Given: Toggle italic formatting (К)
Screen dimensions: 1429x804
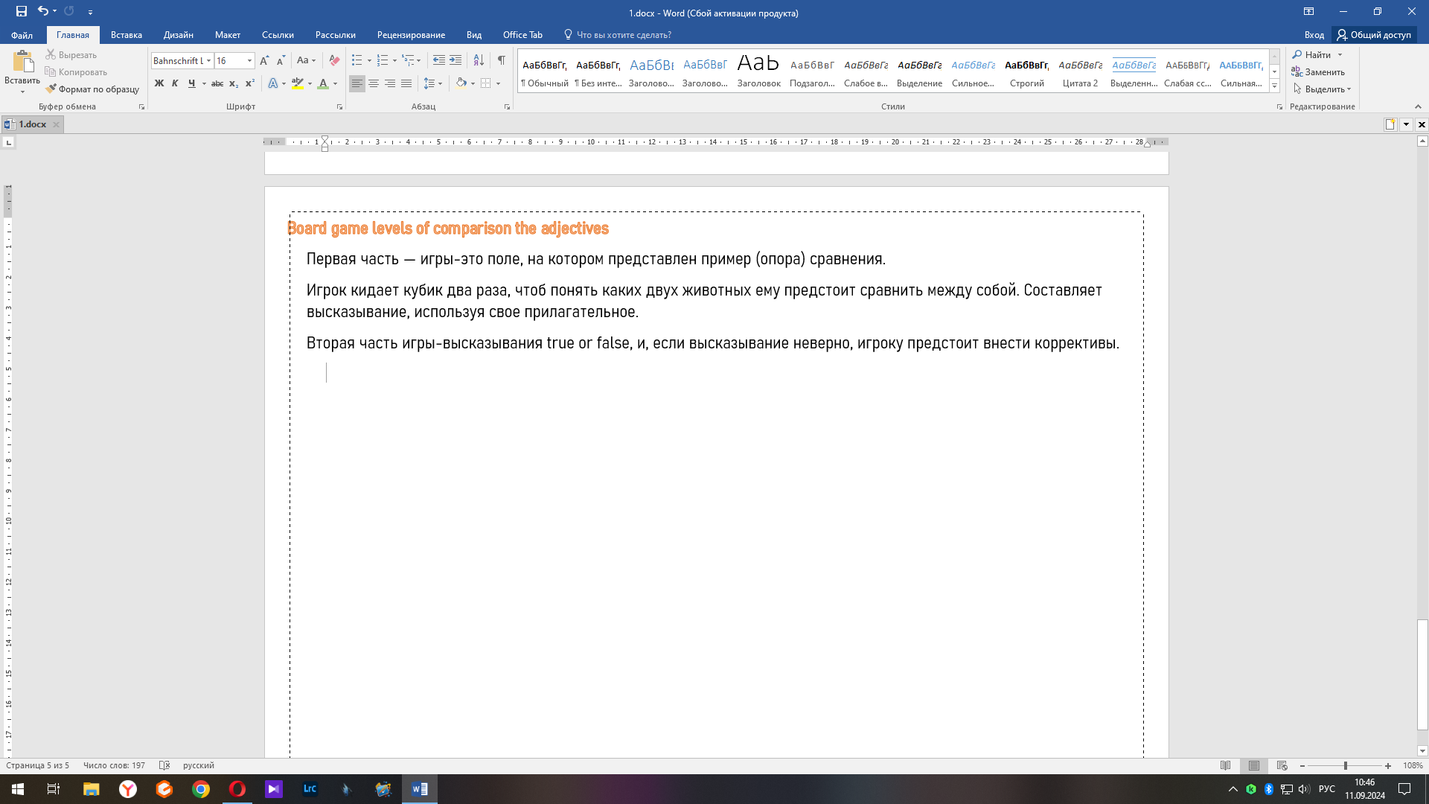Looking at the screenshot, I should point(175,83).
